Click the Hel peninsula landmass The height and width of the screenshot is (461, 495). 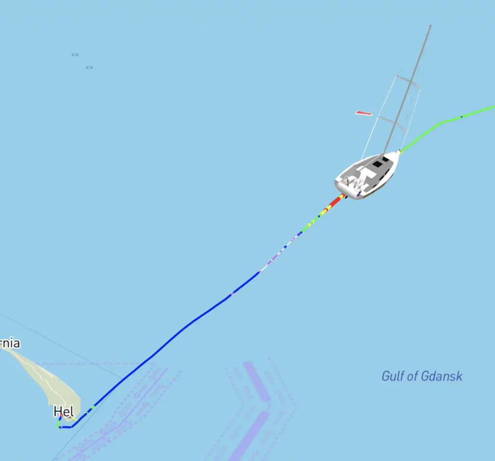click(x=47, y=379)
